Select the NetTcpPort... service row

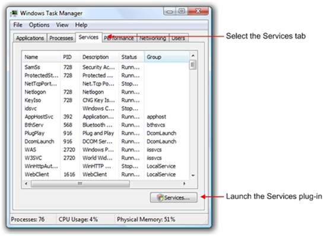coord(106,84)
